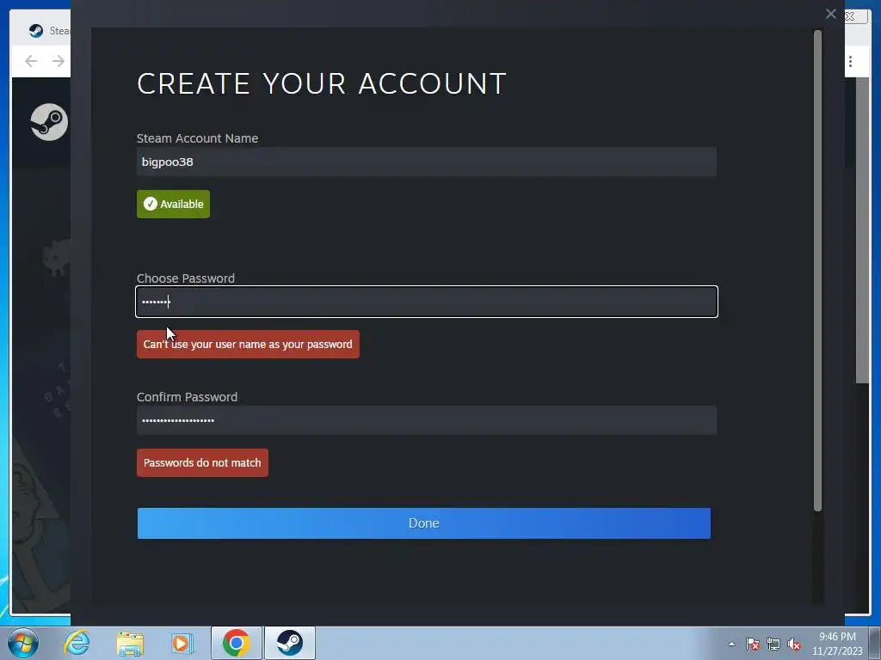
Task: Focus the Choose Password field
Action: [x=427, y=302]
